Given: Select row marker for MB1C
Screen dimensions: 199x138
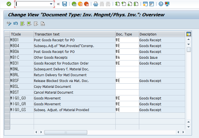Looking at the screenshot, I should coord(7,57).
